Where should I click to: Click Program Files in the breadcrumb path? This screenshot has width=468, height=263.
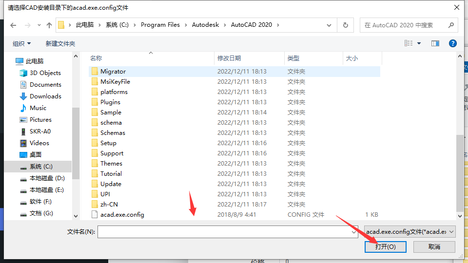coord(160,25)
